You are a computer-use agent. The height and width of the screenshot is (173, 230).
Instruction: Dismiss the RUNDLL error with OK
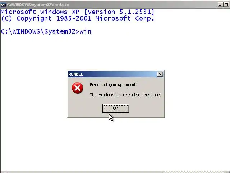tap(116, 108)
